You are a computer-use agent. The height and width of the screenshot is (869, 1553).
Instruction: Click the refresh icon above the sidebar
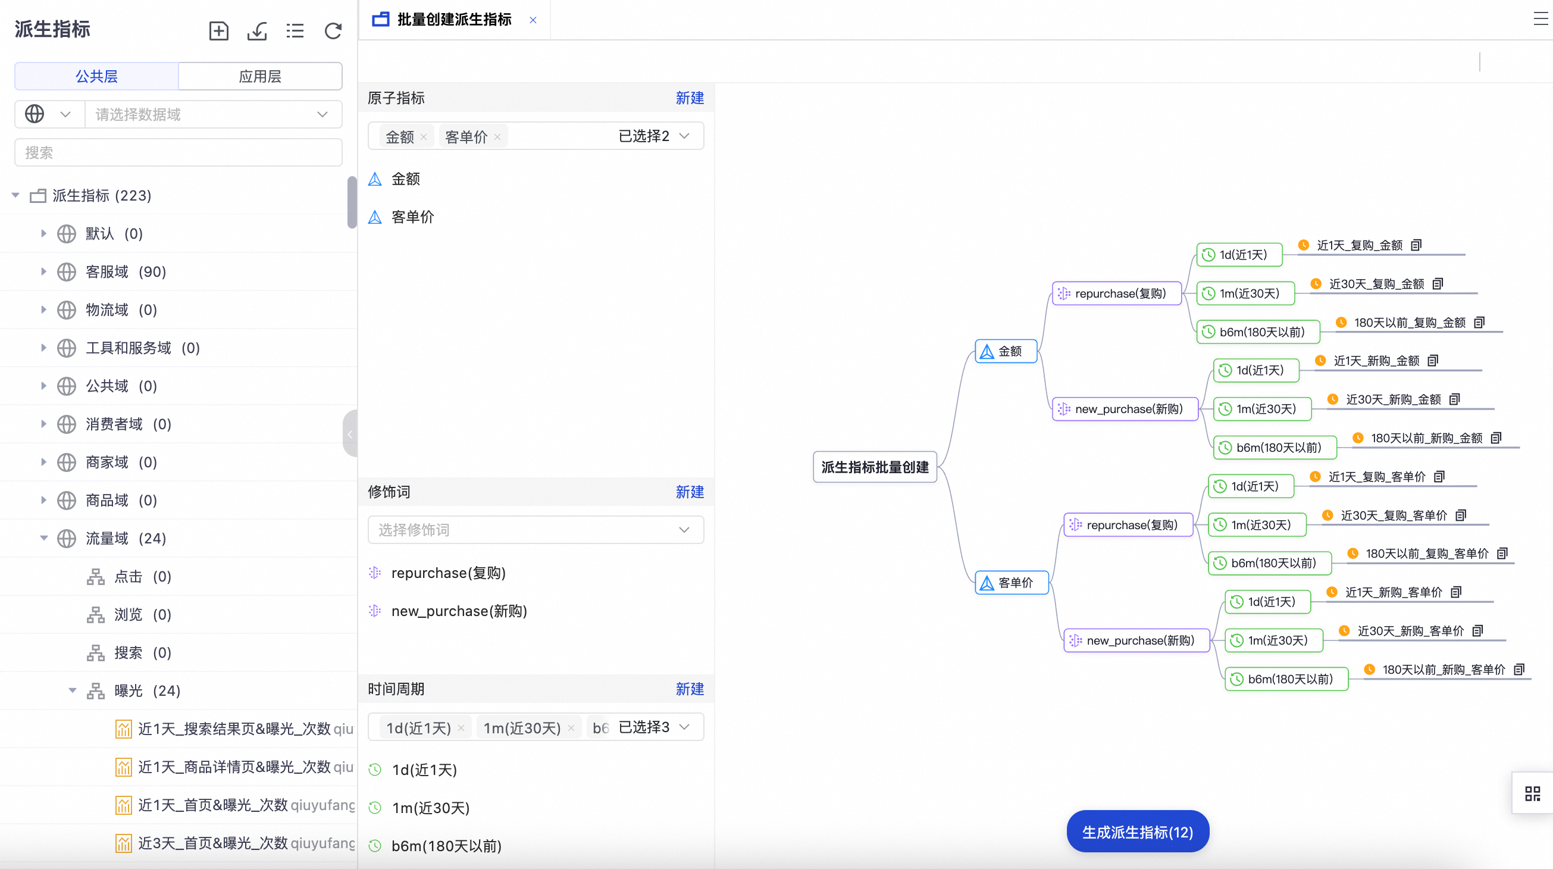click(x=333, y=31)
